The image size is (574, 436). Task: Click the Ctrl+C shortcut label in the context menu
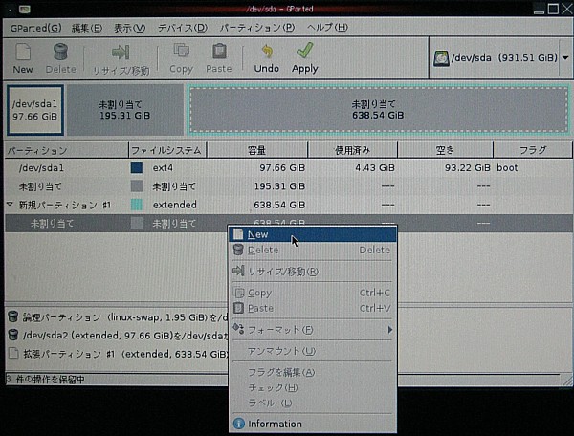(375, 293)
